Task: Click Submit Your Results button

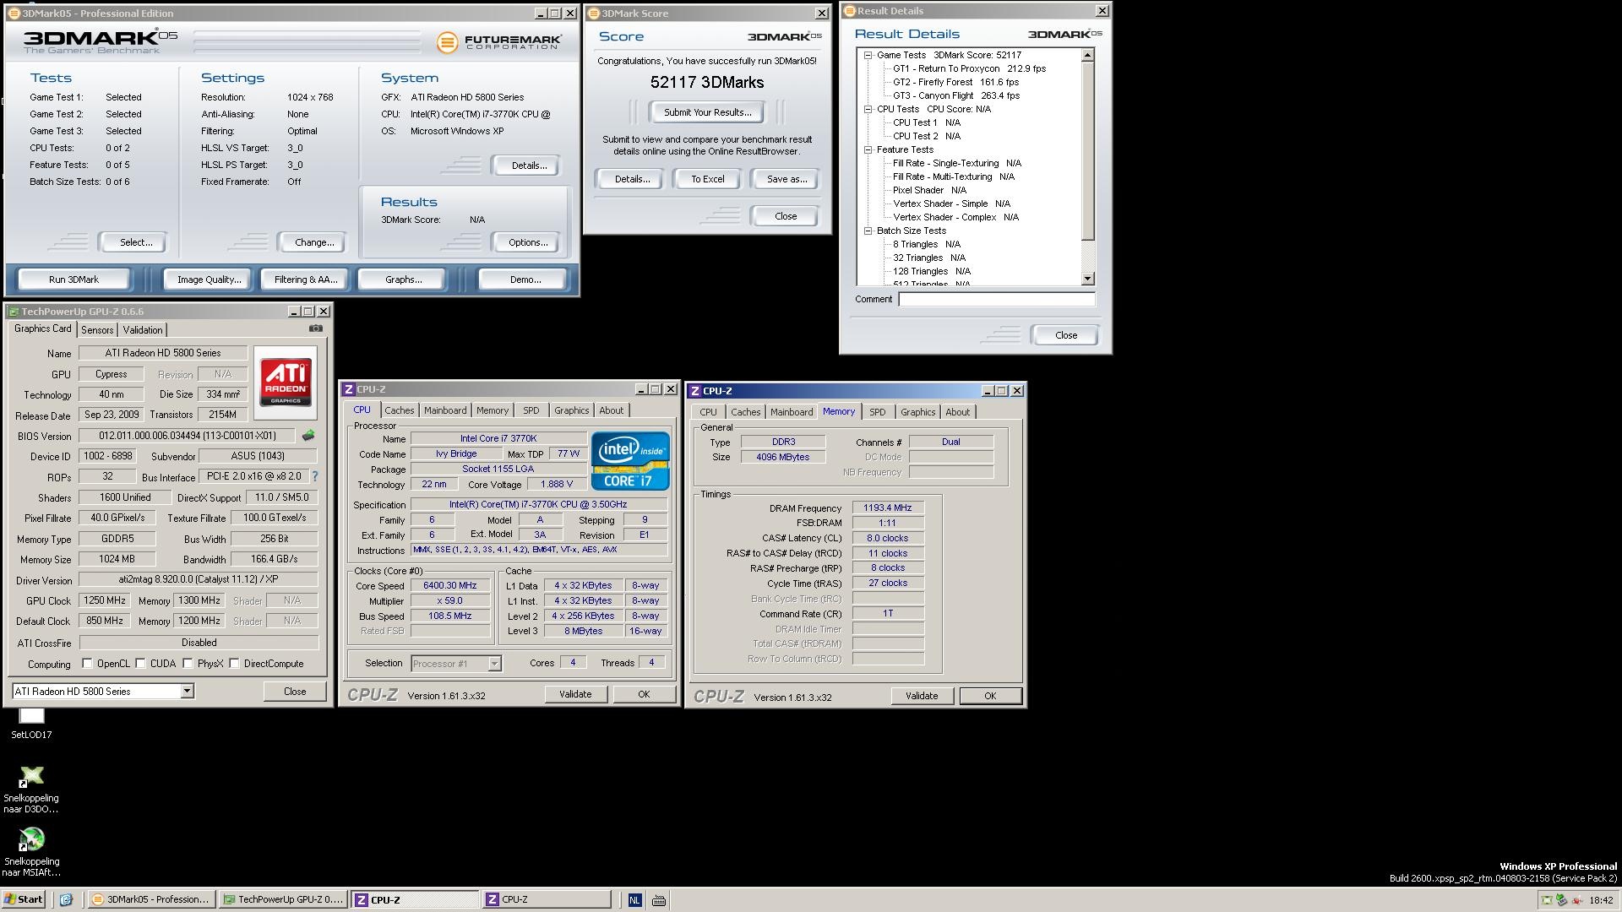Action: point(707,112)
